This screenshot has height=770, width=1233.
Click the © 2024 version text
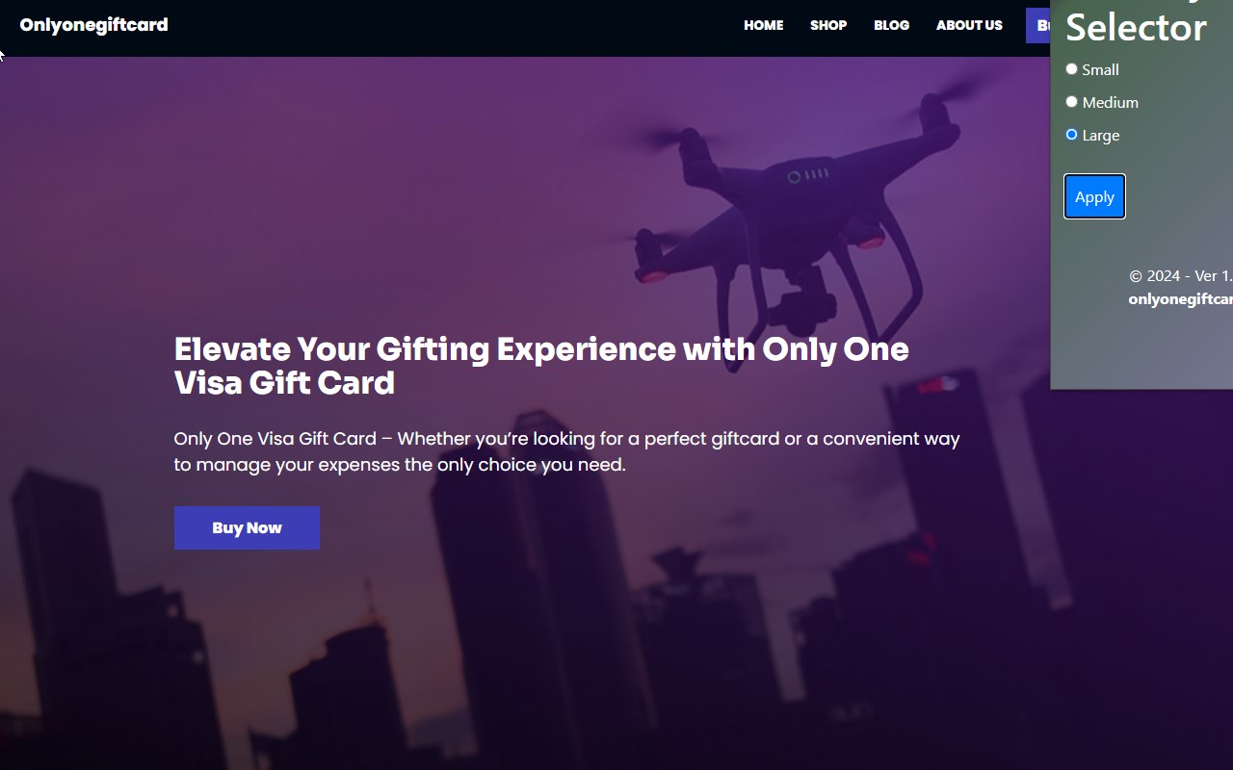tap(1181, 276)
